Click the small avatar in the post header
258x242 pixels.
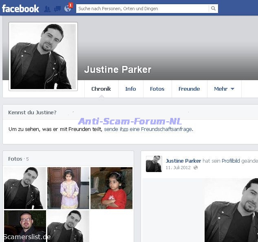pos(154,164)
